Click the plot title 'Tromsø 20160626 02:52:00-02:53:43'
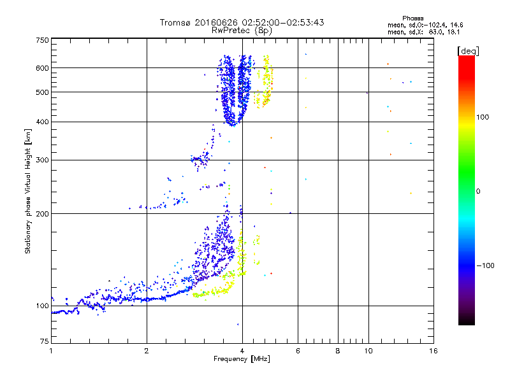This screenshot has height=382, width=510. (242, 22)
